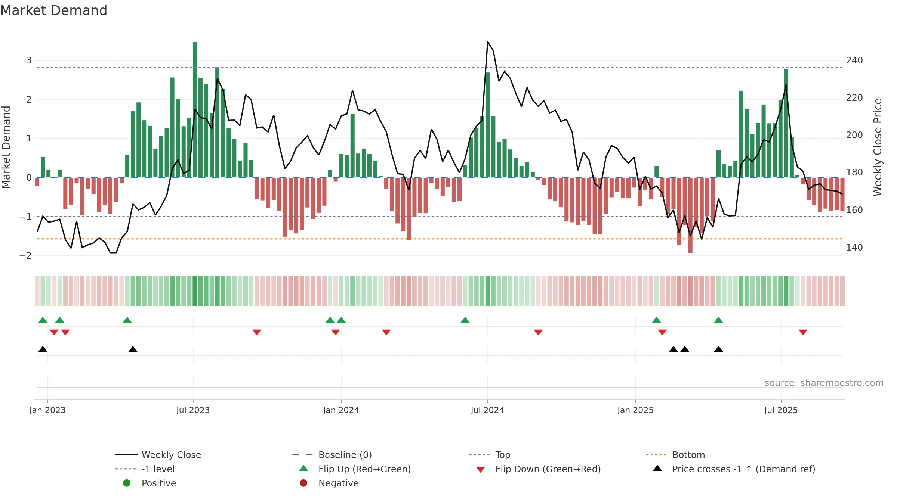Image resolution: width=897 pixels, height=504 pixels.
Task: Click the tallest green demand bar at Jul 2023
Action: (195, 109)
